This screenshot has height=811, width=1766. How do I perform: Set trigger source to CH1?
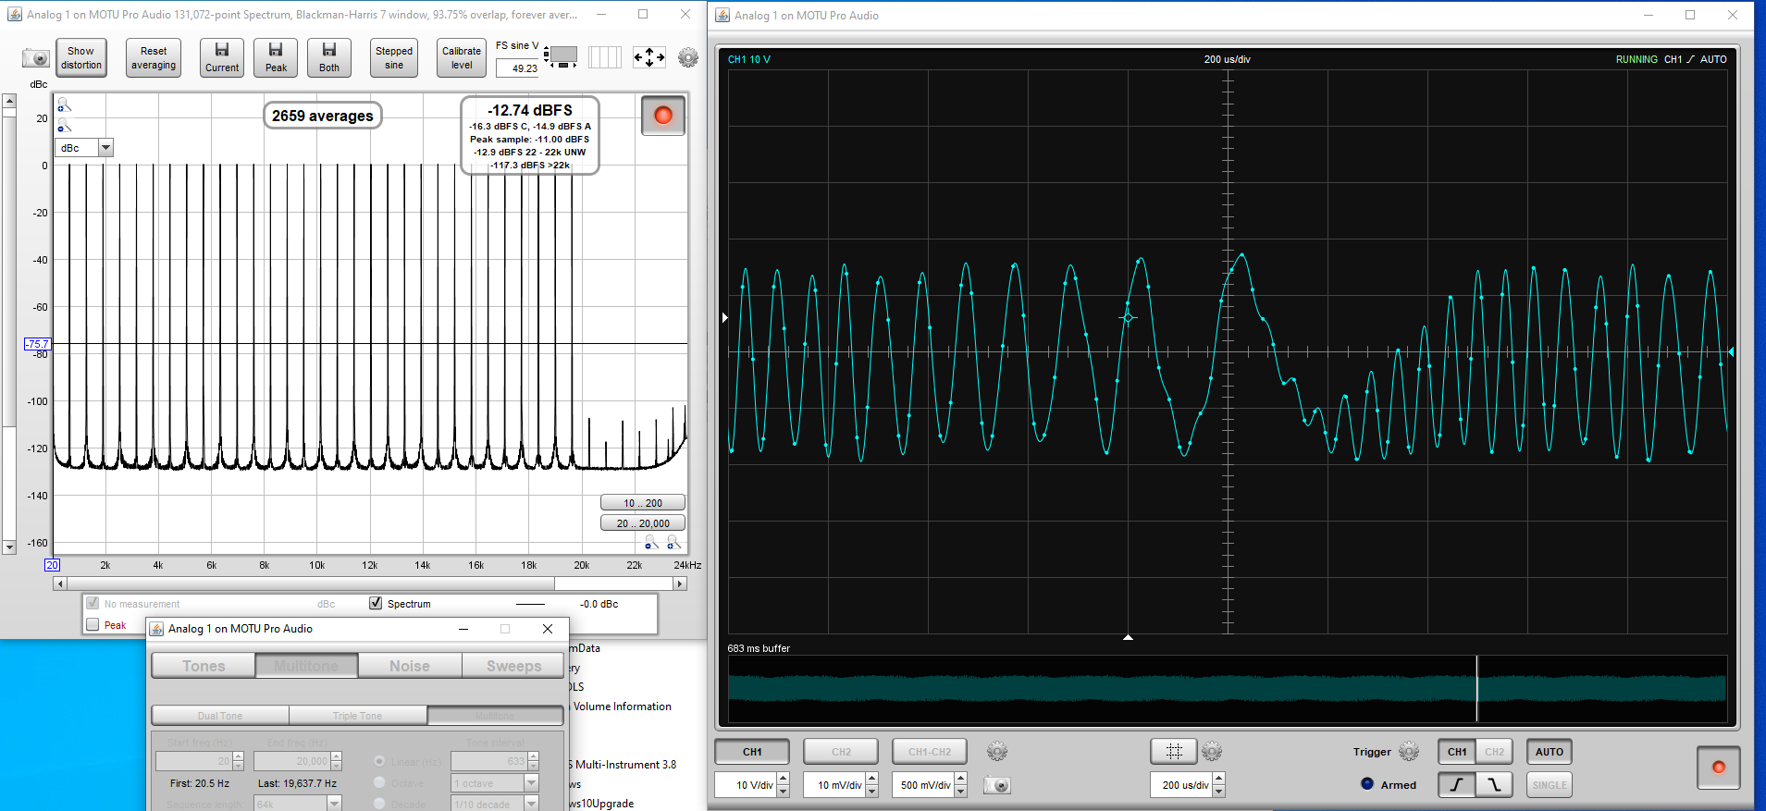[x=1457, y=752]
